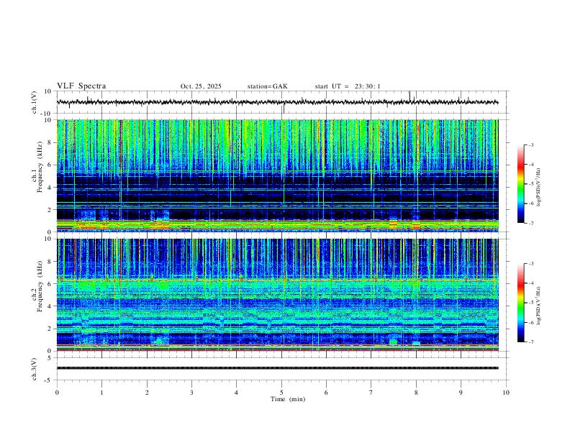Screen dimensions: 570x440
Task: Click the "-3" label on upper colorbar
Action: click(530, 145)
